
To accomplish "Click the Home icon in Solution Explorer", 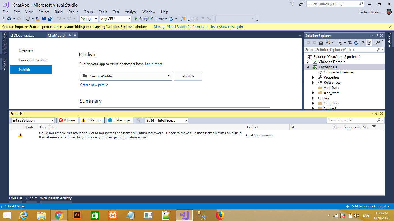I will [321, 43].
